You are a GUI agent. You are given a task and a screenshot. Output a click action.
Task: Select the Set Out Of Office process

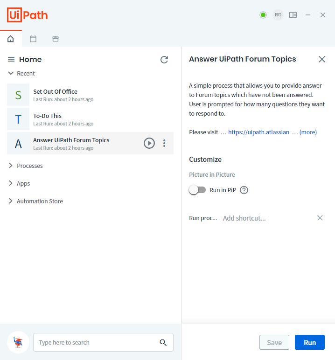[91, 95]
